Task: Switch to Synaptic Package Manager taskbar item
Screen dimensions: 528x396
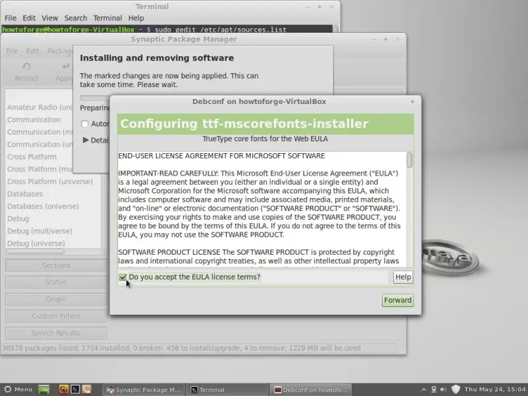Action: click(x=144, y=389)
